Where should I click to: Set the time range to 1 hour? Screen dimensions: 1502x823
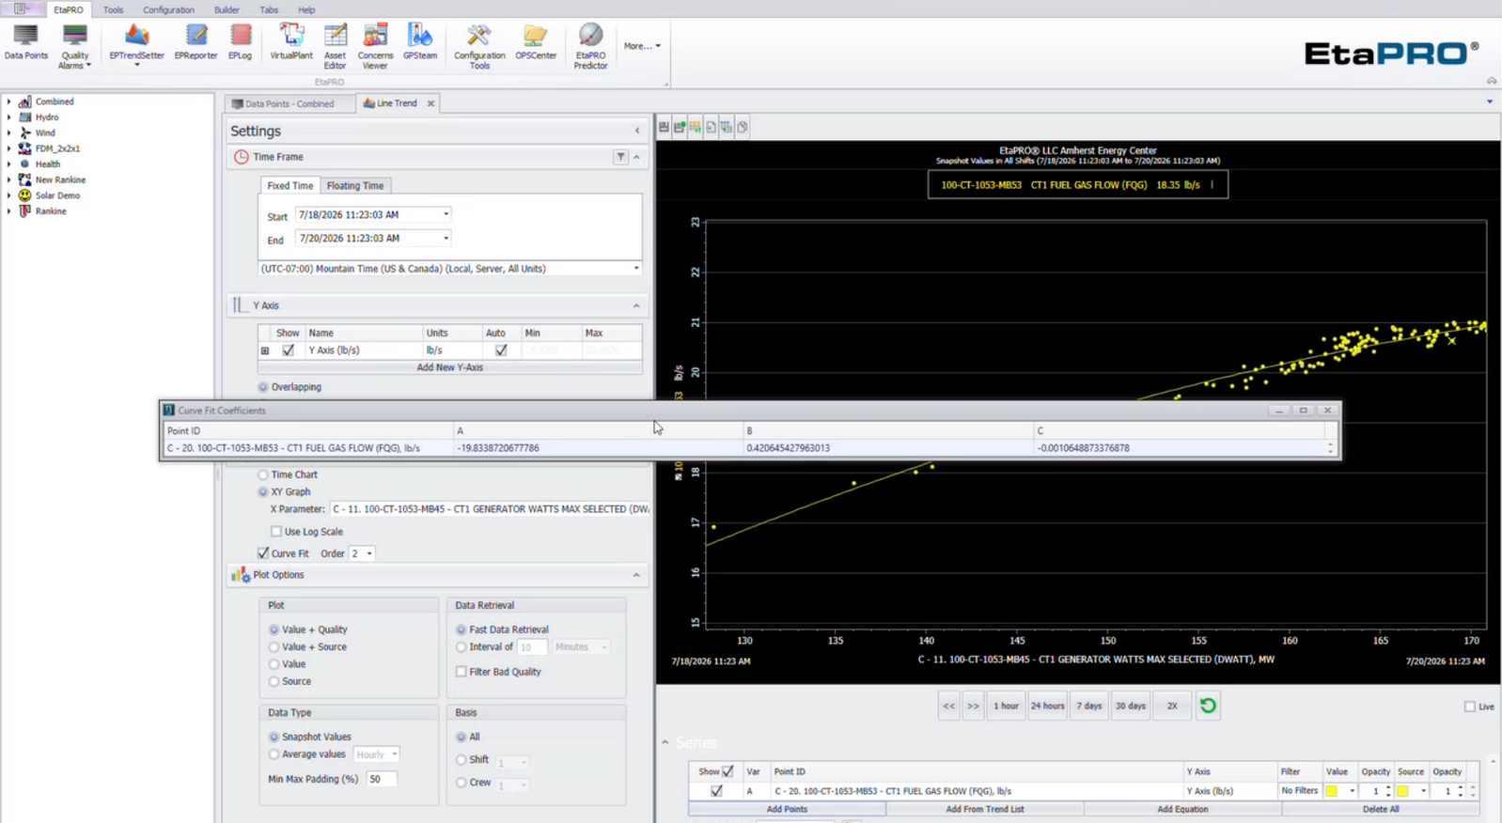coord(1006,706)
